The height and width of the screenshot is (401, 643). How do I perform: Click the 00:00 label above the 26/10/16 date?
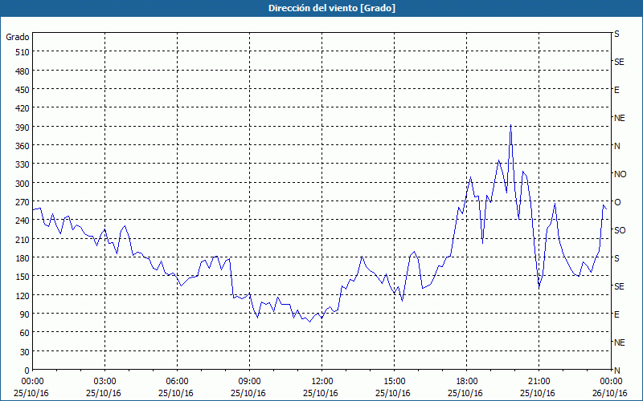click(611, 382)
